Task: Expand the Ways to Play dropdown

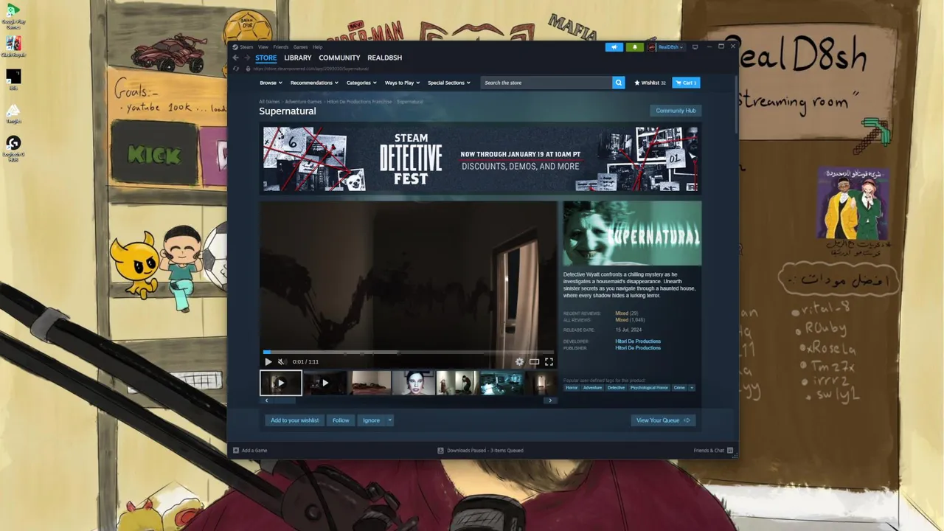Action: coord(402,83)
